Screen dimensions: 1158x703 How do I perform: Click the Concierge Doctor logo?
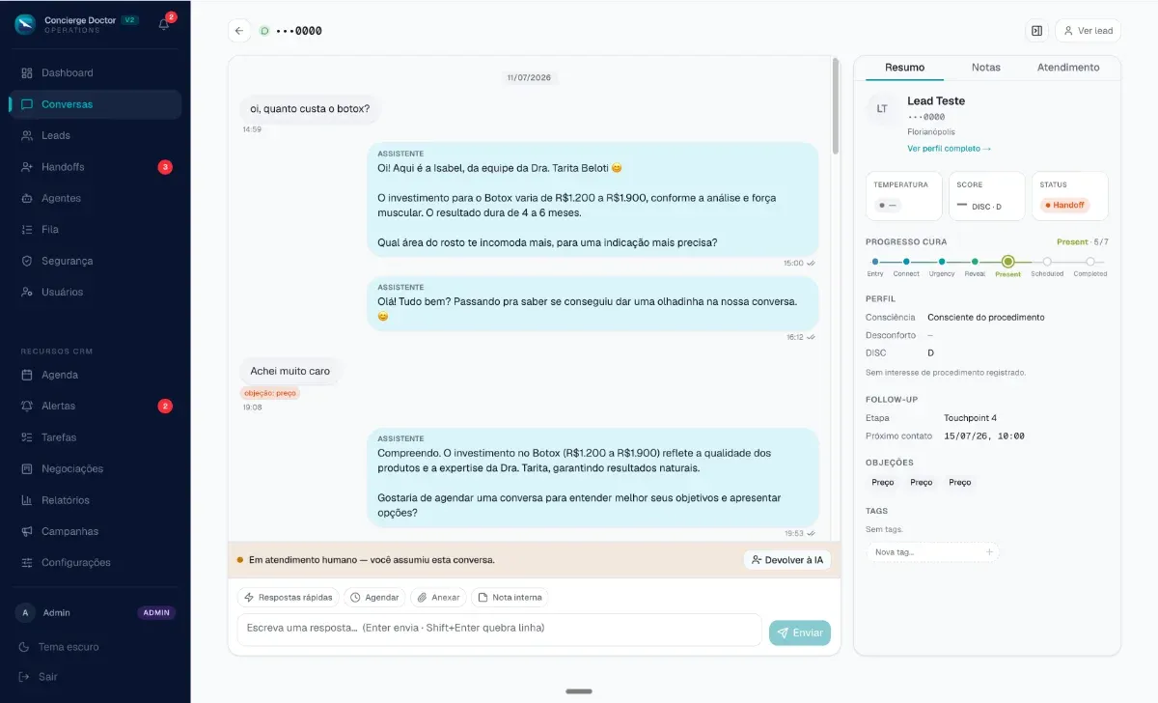coord(25,24)
